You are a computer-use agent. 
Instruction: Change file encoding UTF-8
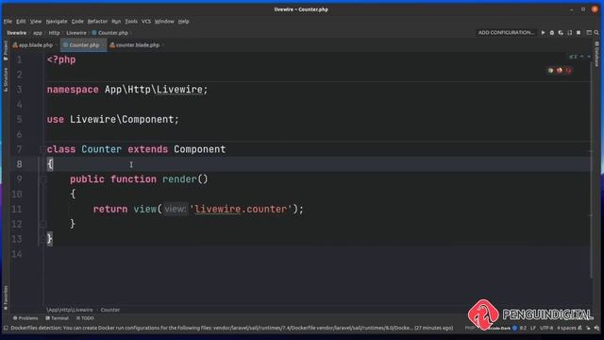tap(546, 328)
